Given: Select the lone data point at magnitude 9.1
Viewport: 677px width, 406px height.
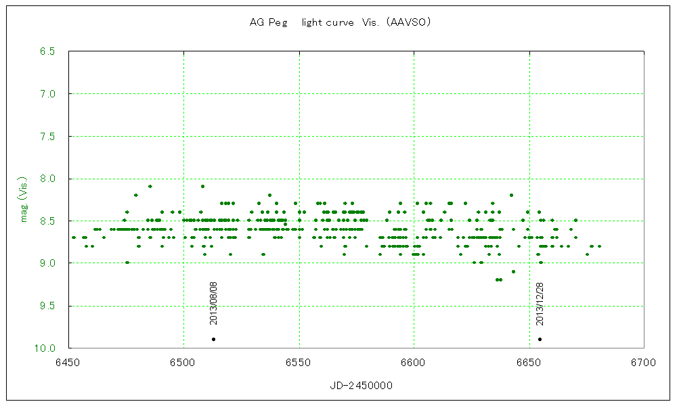Looking at the screenshot, I should click(x=513, y=271).
